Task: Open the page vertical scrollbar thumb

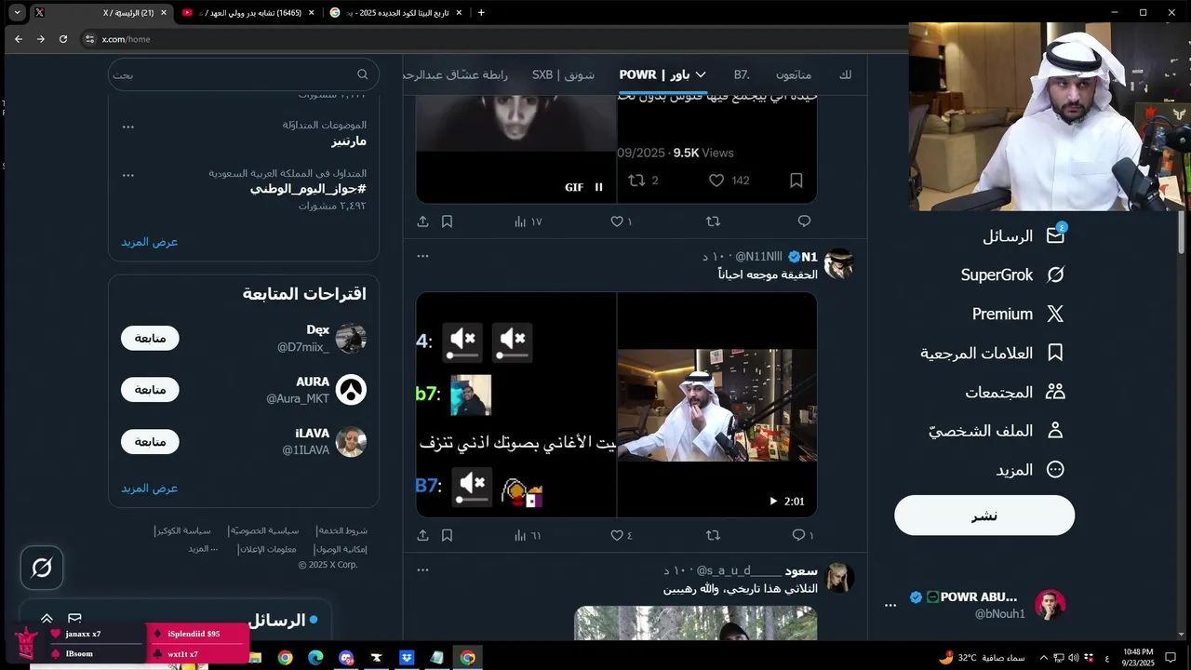Action: coord(1182,231)
